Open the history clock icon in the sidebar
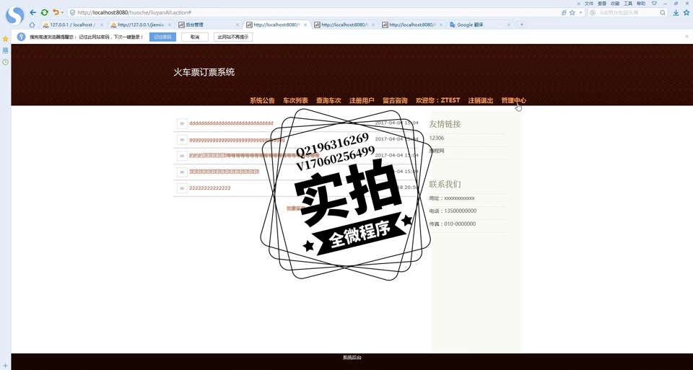 [5, 62]
